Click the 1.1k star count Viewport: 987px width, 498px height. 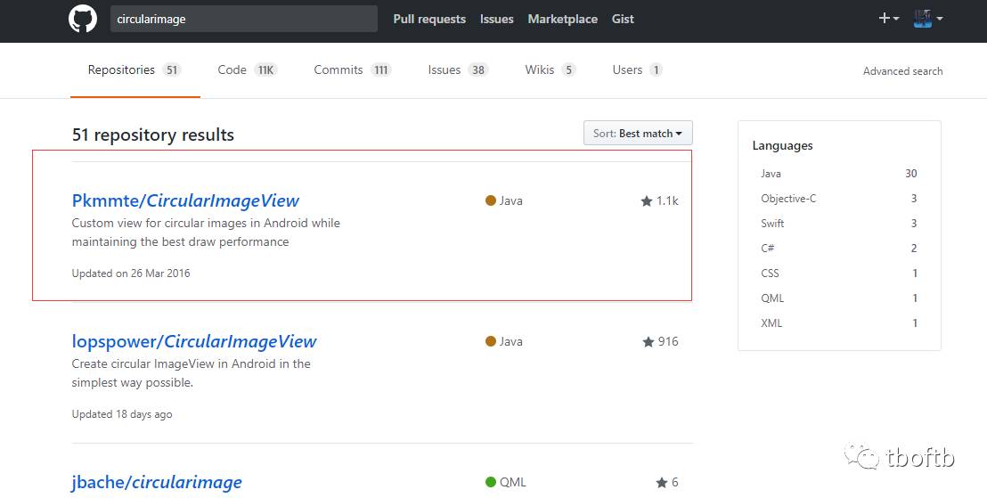[667, 201]
